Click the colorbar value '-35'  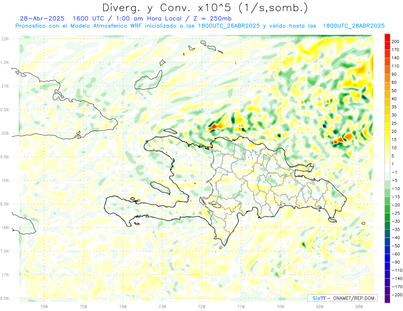396,230
